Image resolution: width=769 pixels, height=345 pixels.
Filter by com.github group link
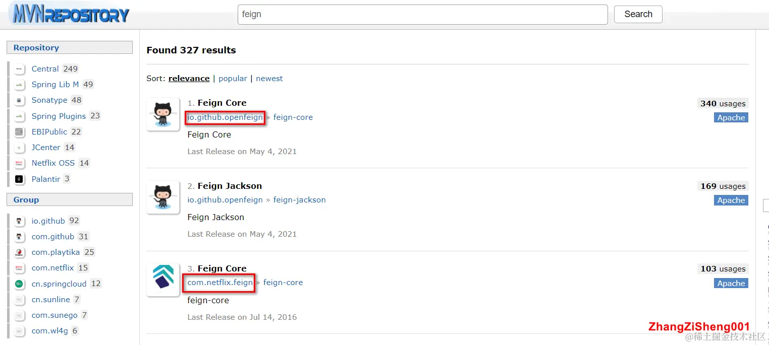pos(53,237)
